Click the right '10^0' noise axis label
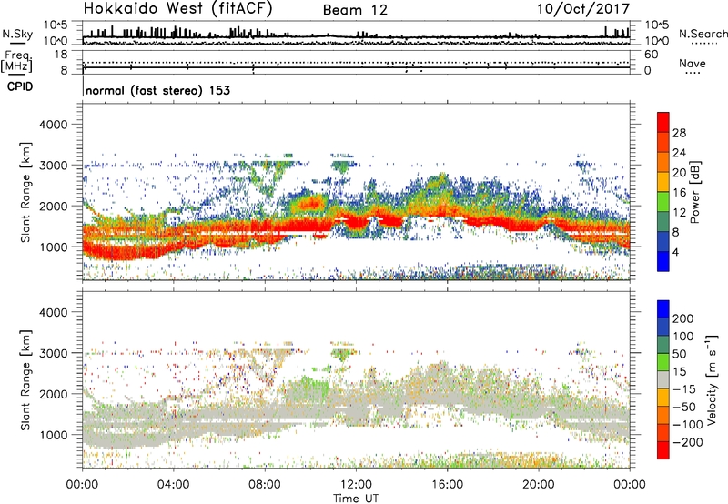This screenshot has height=504, width=728. click(x=656, y=41)
